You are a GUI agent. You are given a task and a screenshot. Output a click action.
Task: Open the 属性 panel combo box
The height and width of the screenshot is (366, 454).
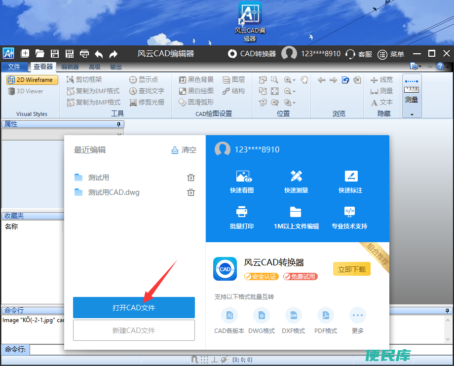pyautogui.click(x=63, y=135)
